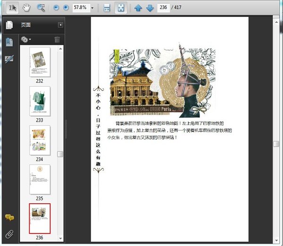This screenshot has width=283, height=246.
Task: Toggle fit one full page view
Action: point(120,8)
